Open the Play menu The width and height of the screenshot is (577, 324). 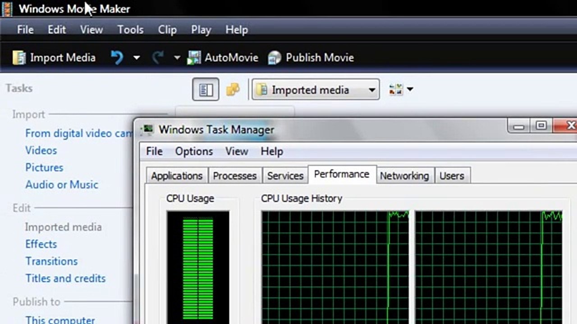201,30
